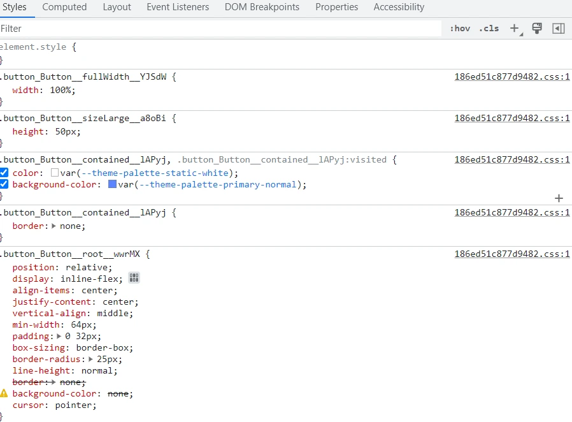Image resolution: width=572 pixels, height=422 pixels.
Task: Switch to the Styles tab
Action: click(x=14, y=7)
